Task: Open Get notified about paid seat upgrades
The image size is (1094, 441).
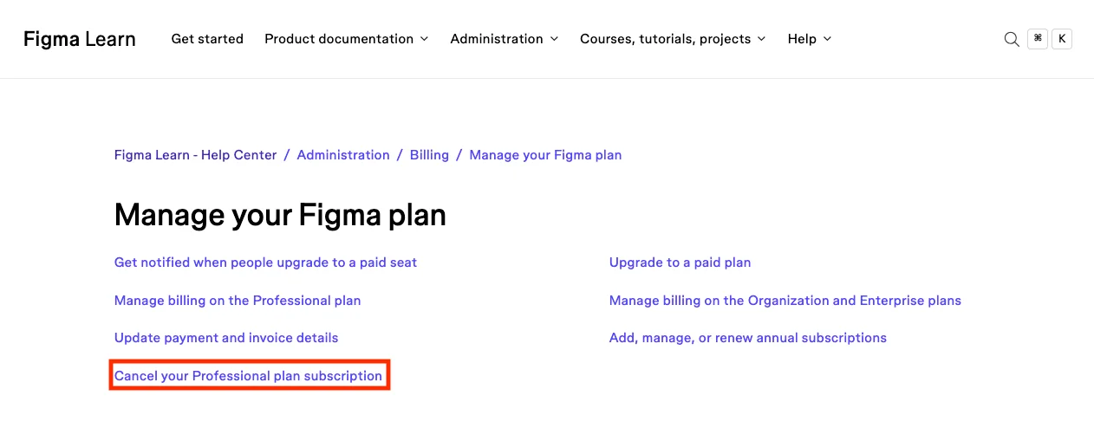Action: click(265, 263)
